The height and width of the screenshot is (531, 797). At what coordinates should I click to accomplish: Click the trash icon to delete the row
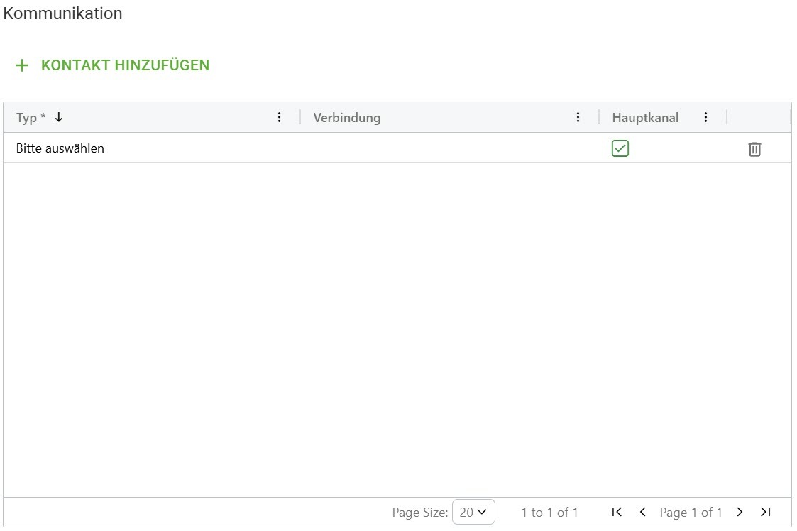tap(754, 148)
